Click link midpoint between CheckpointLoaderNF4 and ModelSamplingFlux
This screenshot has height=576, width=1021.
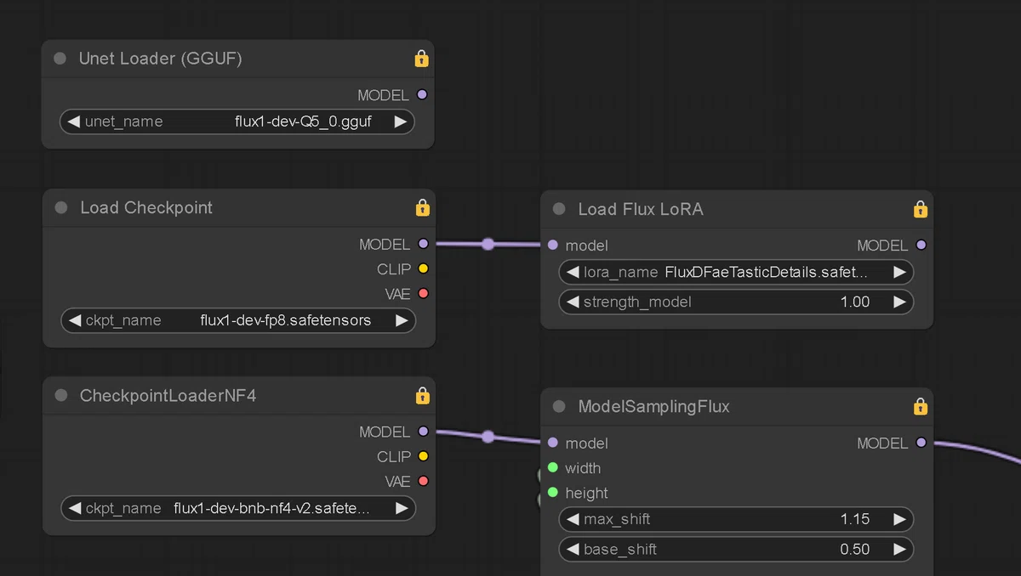pos(488,437)
